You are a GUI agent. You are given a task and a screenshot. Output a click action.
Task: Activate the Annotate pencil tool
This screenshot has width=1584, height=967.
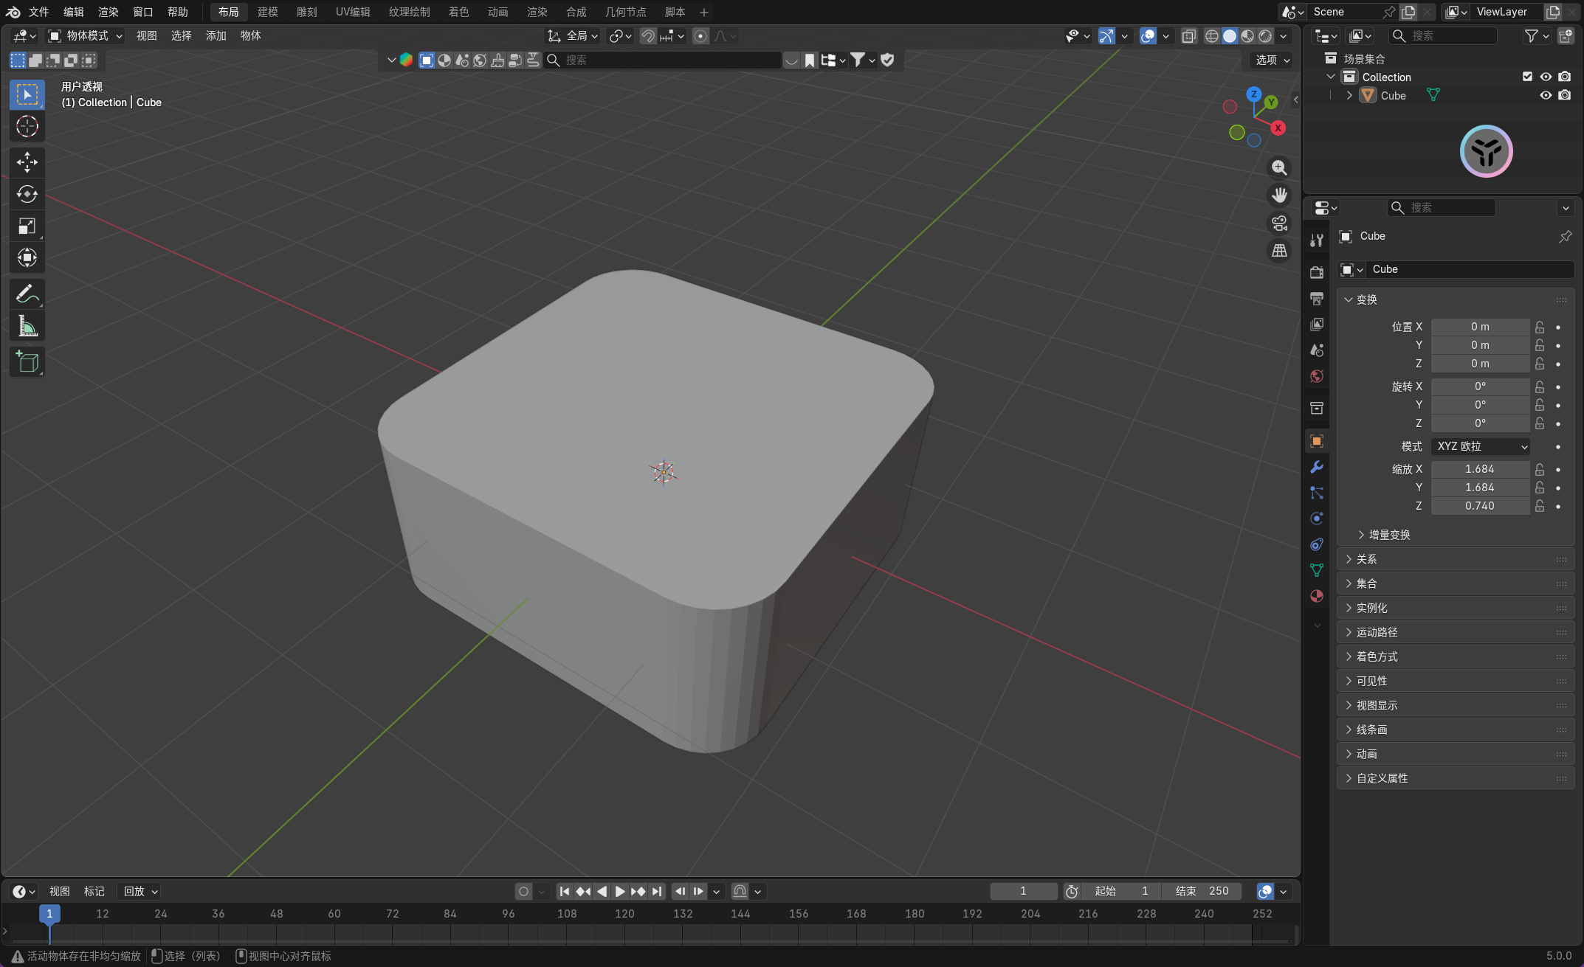pyautogui.click(x=27, y=294)
